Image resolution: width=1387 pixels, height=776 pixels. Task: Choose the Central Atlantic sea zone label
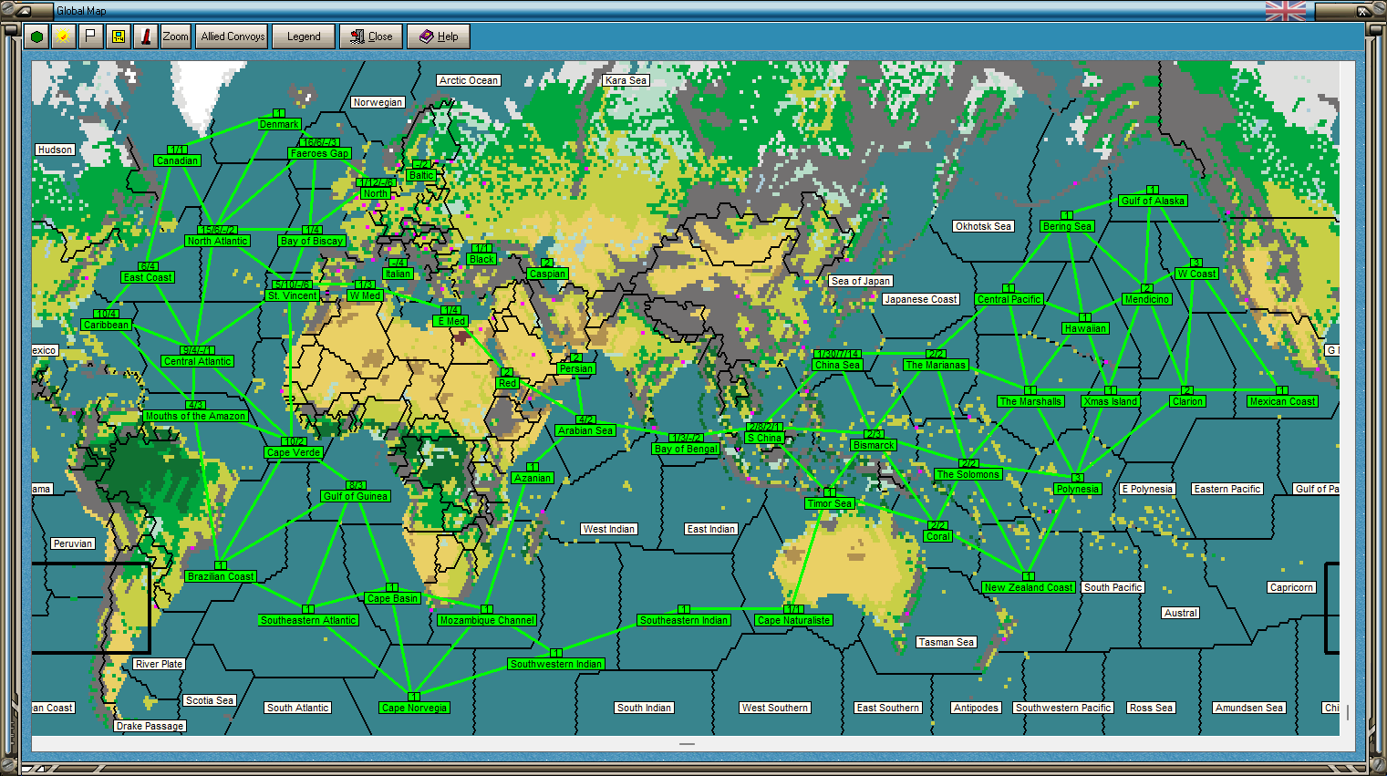[x=198, y=361]
